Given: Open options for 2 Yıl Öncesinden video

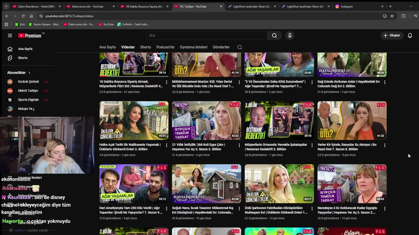Looking at the screenshot, I should tap(312, 82).
